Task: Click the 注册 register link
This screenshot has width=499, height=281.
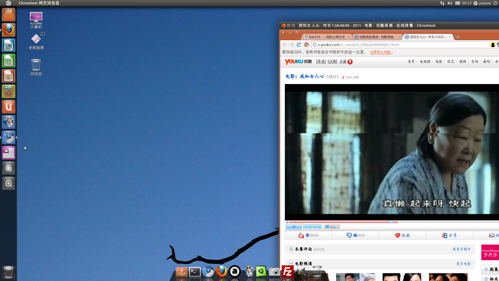Action: coord(332,62)
